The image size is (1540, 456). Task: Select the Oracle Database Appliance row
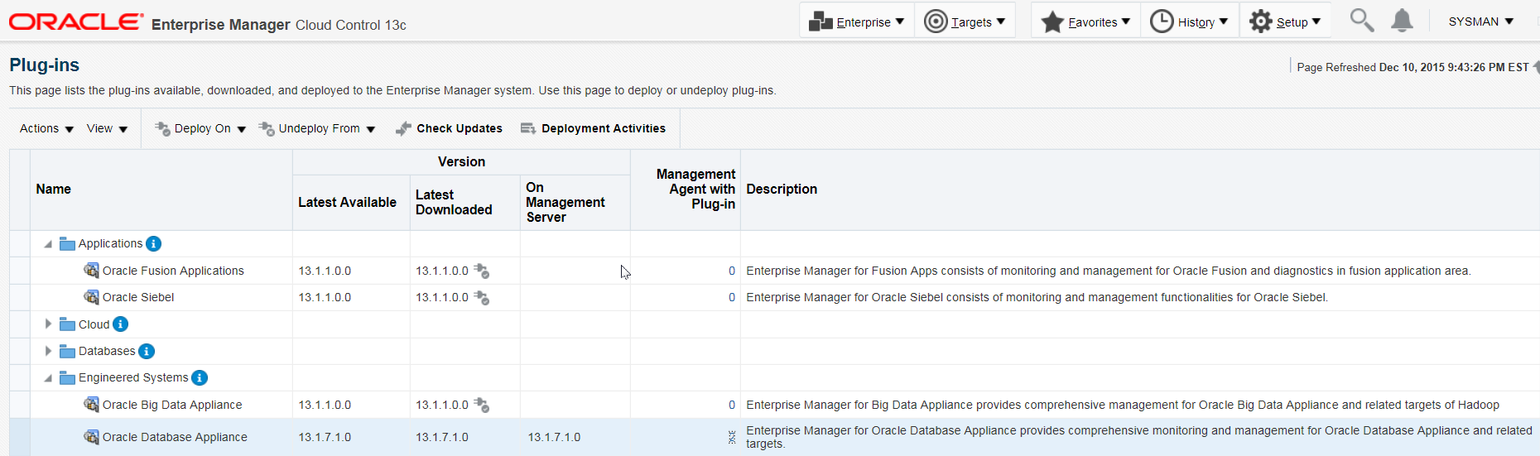click(x=175, y=437)
